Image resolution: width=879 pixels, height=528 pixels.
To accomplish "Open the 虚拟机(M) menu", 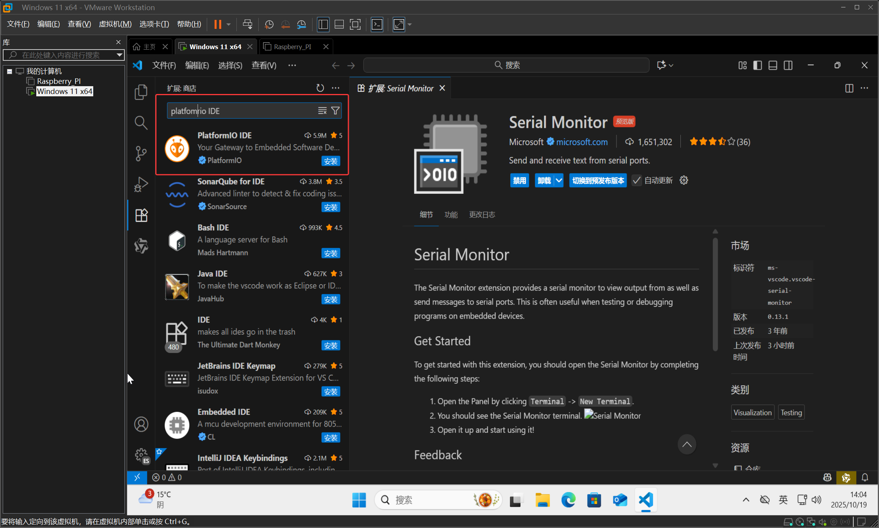I will 115,24.
